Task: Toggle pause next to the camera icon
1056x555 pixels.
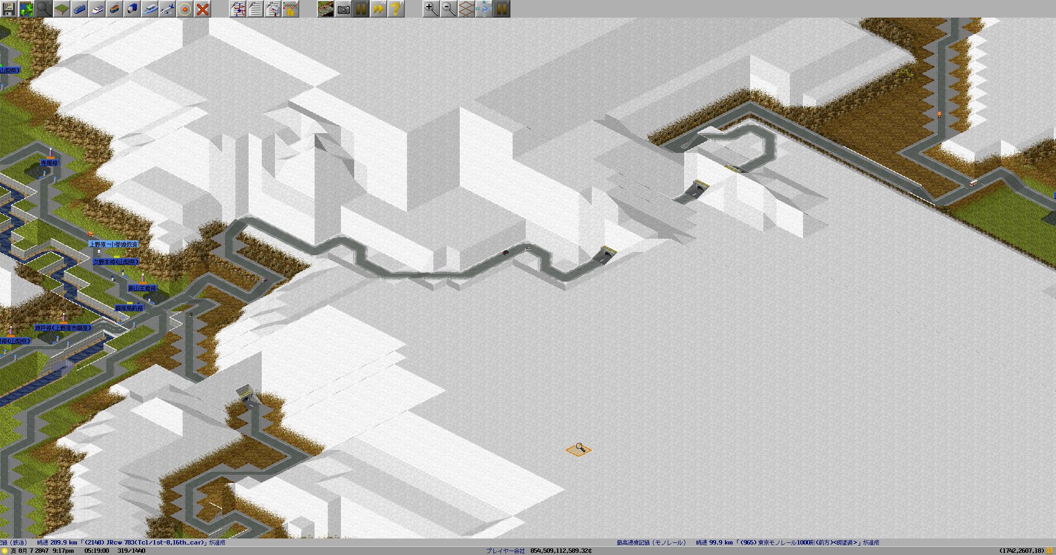Action: coord(361,9)
